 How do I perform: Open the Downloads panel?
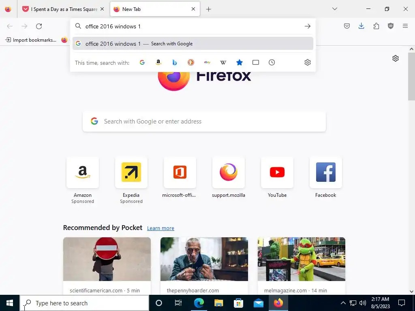point(361,26)
